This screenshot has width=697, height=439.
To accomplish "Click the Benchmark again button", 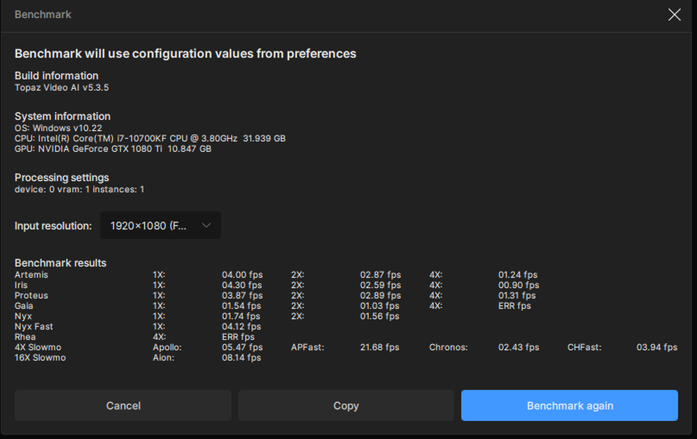I will [569, 406].
